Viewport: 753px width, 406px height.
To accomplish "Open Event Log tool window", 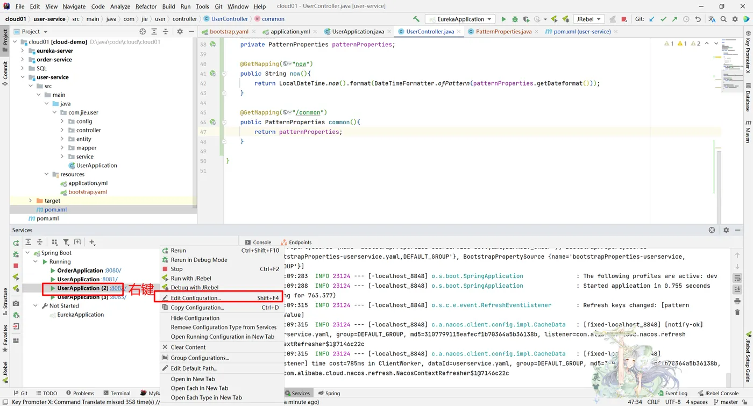I will click(x=672, y=393).
